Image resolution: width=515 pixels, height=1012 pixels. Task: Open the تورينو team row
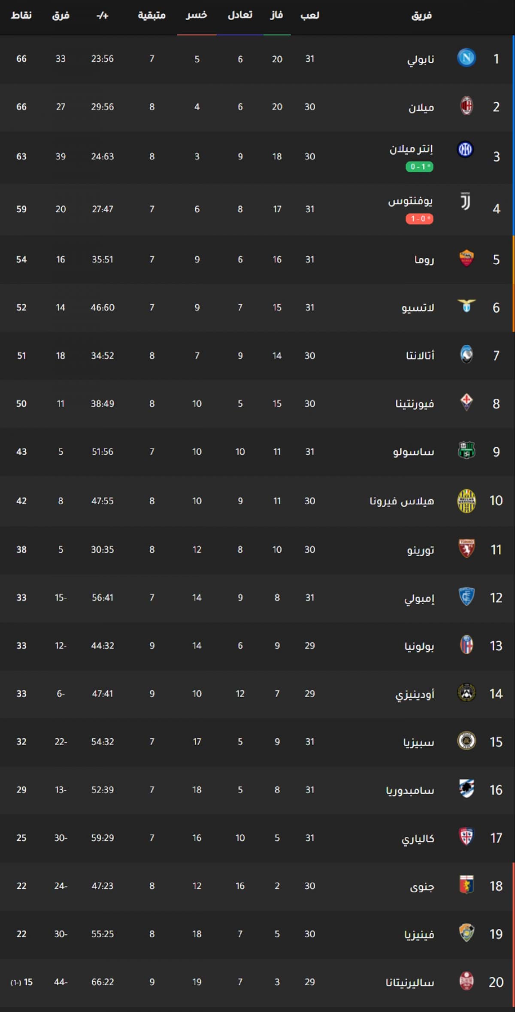click(x=257, y=549)
